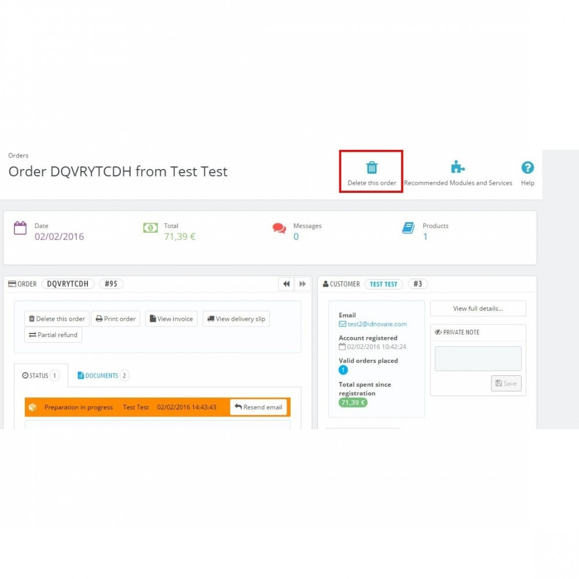Click the Delete this order button in order panel
579x579 pixels.
(x=57, y=318)
